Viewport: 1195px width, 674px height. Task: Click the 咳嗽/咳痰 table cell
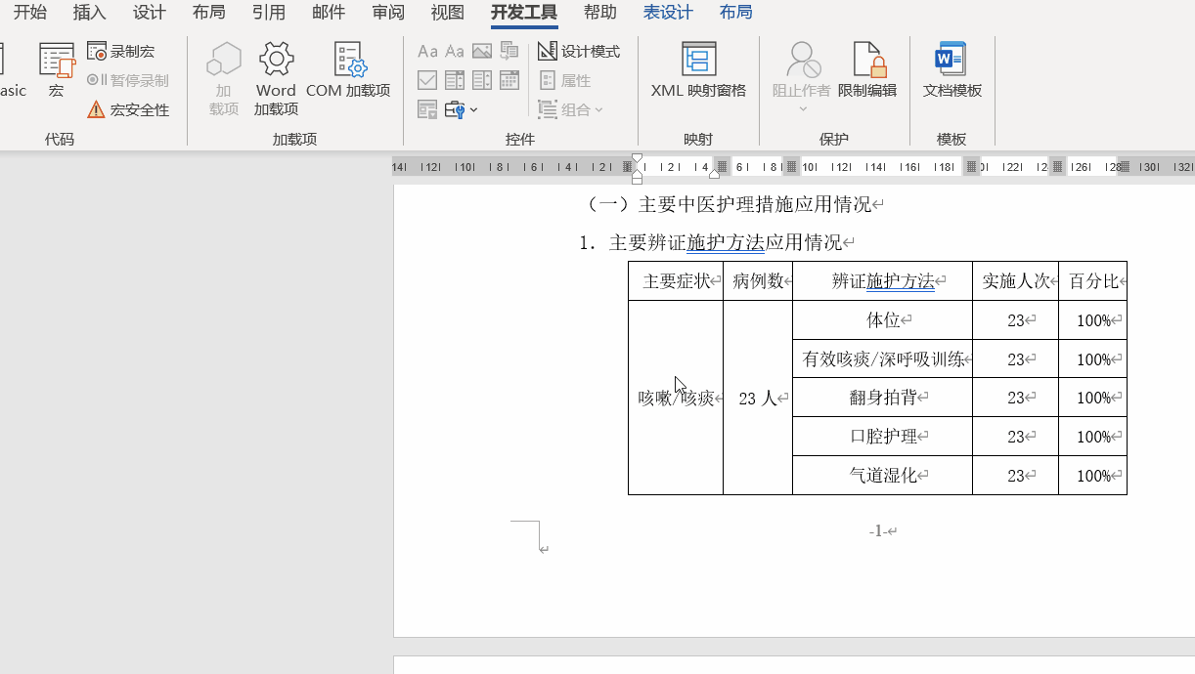pyautogui.click(x=676, y=398)
